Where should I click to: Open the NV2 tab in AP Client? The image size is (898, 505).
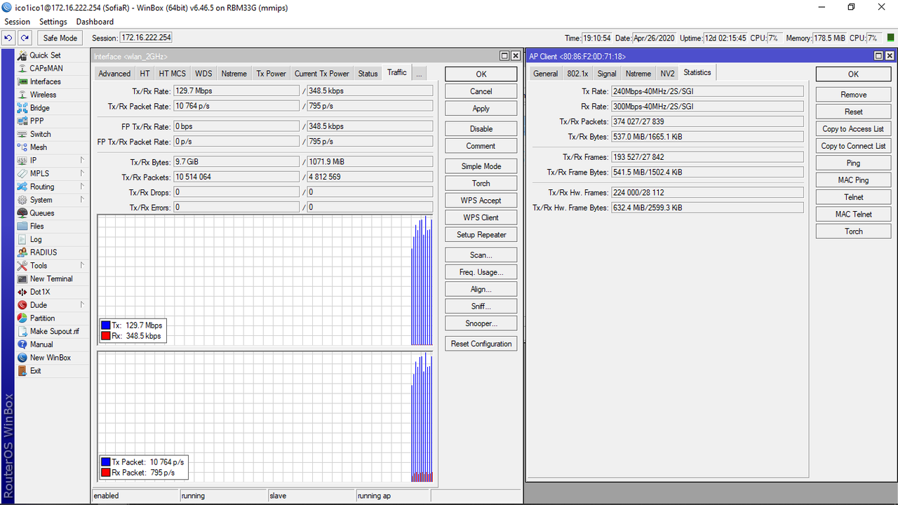(667, 73)
